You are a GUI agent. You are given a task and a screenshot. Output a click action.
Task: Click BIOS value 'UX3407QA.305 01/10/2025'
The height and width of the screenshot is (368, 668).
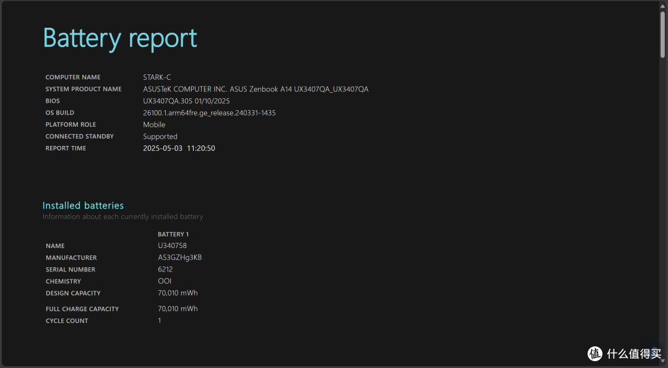pos(186,101)
